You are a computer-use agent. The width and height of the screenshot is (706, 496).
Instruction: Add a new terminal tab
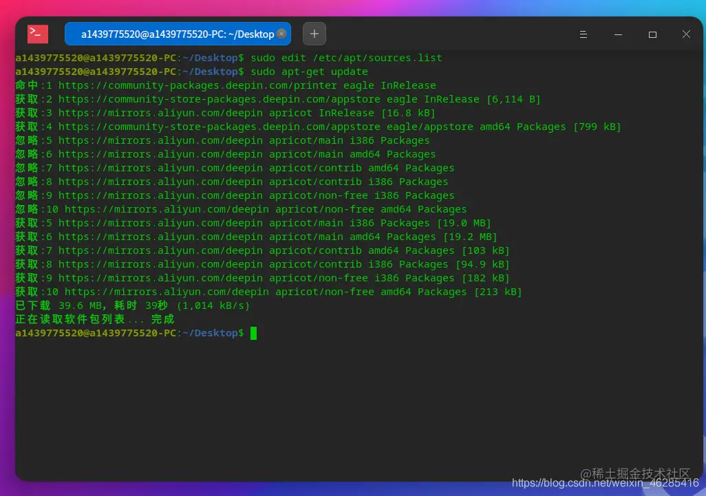coord(314,34)
